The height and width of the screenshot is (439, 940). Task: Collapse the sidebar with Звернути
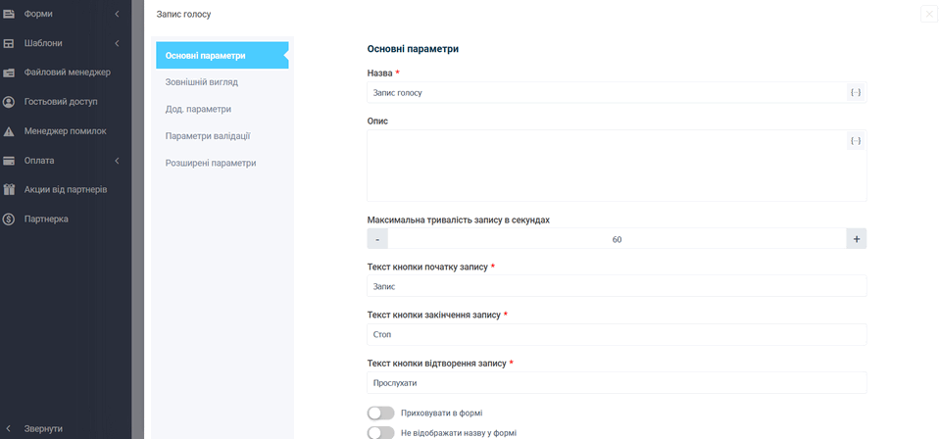(x=43, y=429)
